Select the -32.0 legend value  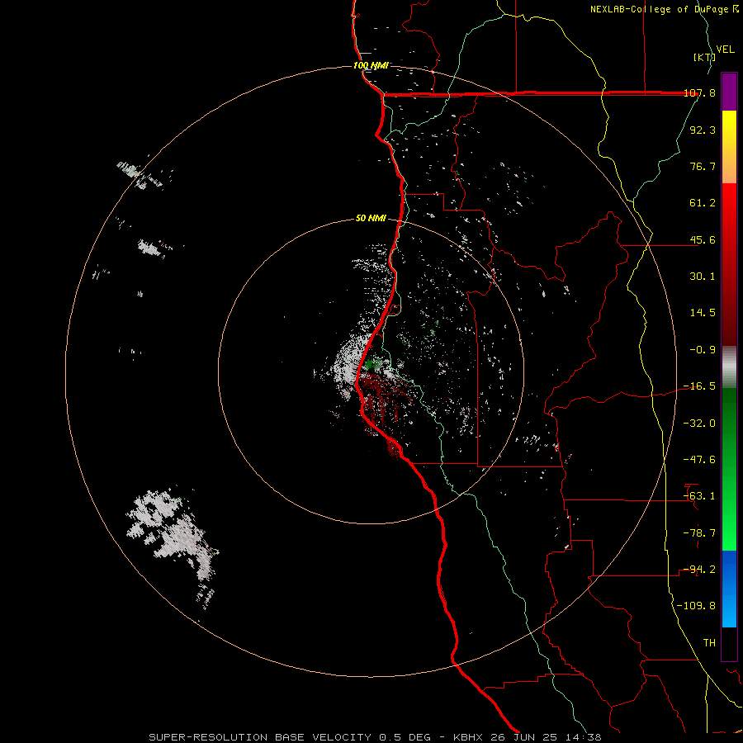pyautogui.click(x=699, y=424)
